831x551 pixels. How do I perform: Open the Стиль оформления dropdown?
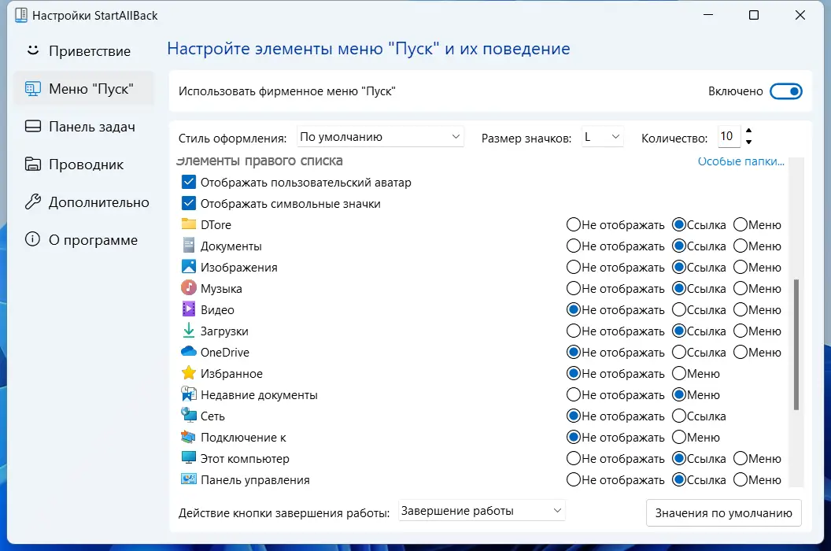pos(380,137)
